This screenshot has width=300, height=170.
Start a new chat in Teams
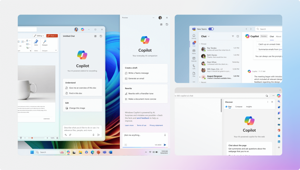(238, 36)
